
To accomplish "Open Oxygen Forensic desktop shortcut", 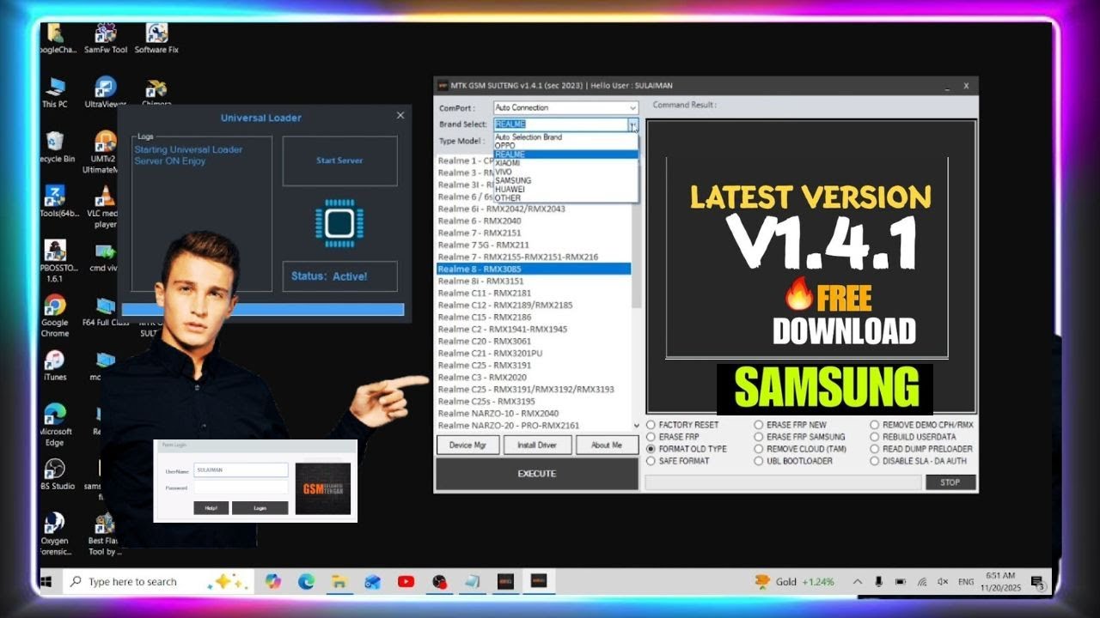I will tap(55, 534).
